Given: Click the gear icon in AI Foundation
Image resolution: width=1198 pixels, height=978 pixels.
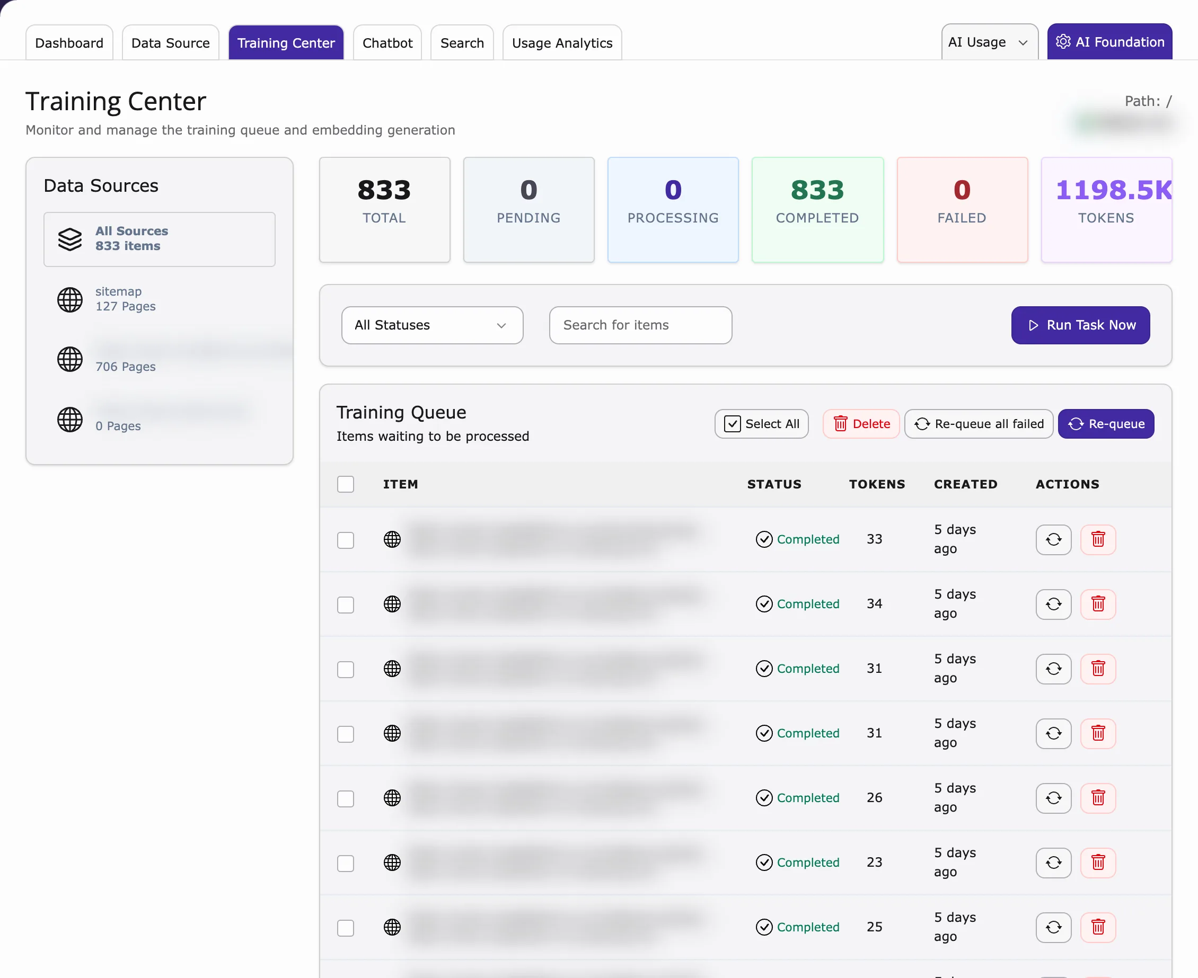Looking at the screenshot, I should pyautogui.click(x=1063, y=42).
